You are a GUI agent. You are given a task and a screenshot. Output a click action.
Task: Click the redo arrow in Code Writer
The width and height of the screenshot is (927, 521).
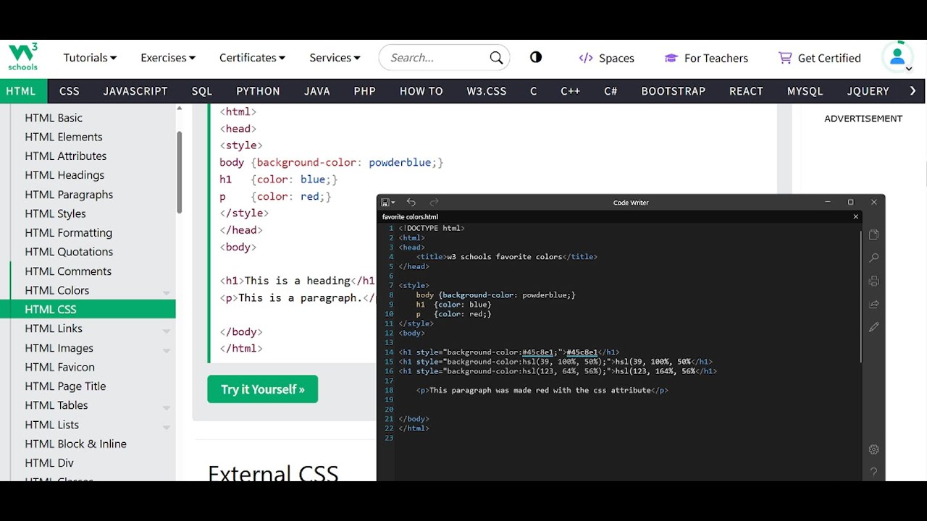tap(434, 203)
